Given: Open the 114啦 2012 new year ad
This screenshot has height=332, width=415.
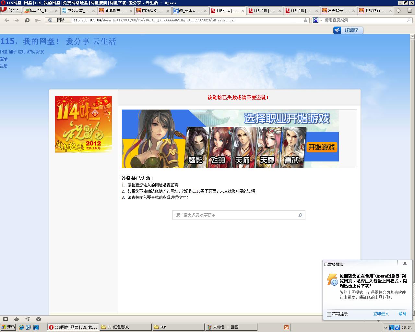Looking at the screenshot, I should point(83,124).
